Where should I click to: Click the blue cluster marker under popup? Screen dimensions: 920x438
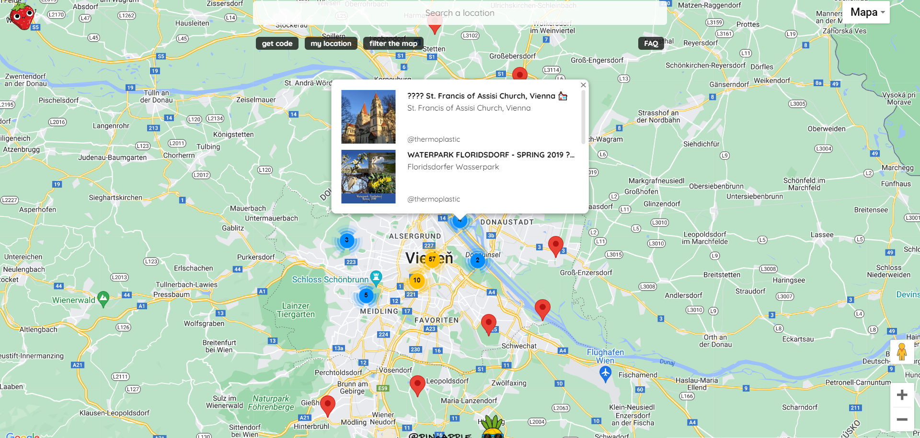click(460, 222)
